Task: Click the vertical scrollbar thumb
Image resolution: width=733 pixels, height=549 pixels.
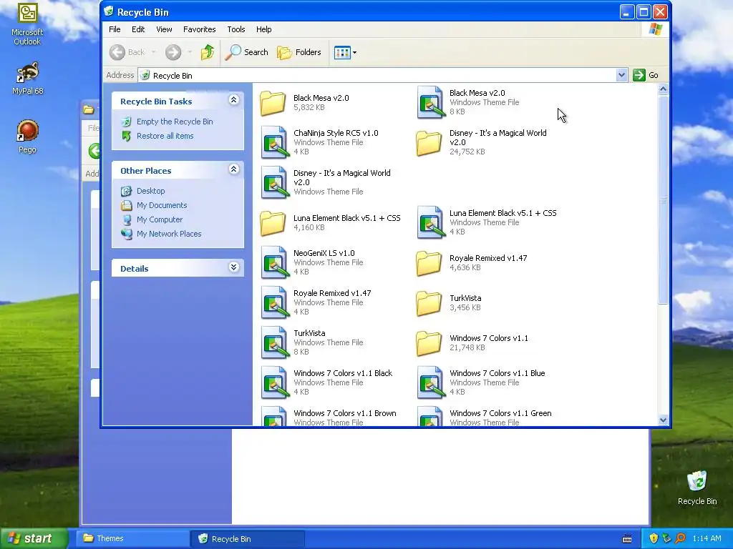Action: (663, 200)
